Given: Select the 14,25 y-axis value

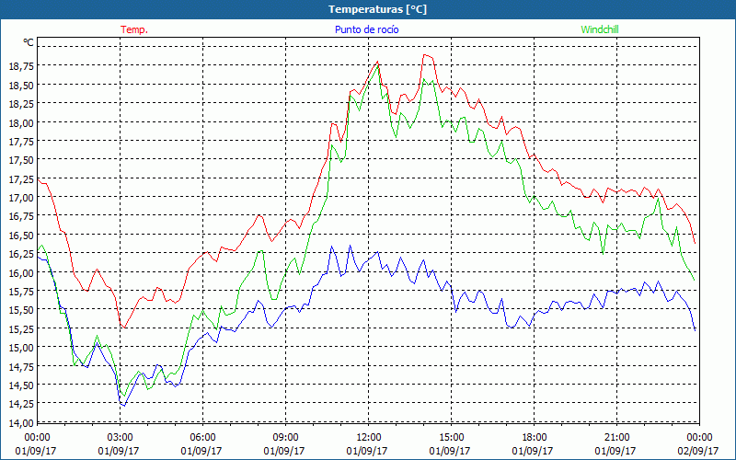Looking at the screenshot, I should (21, 404).
